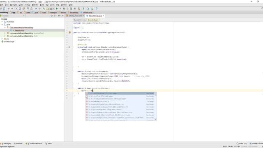This screenshot has width=263, height=148.
Task: Click the project panel settings gear icon
Action: (x=59, y=16)
